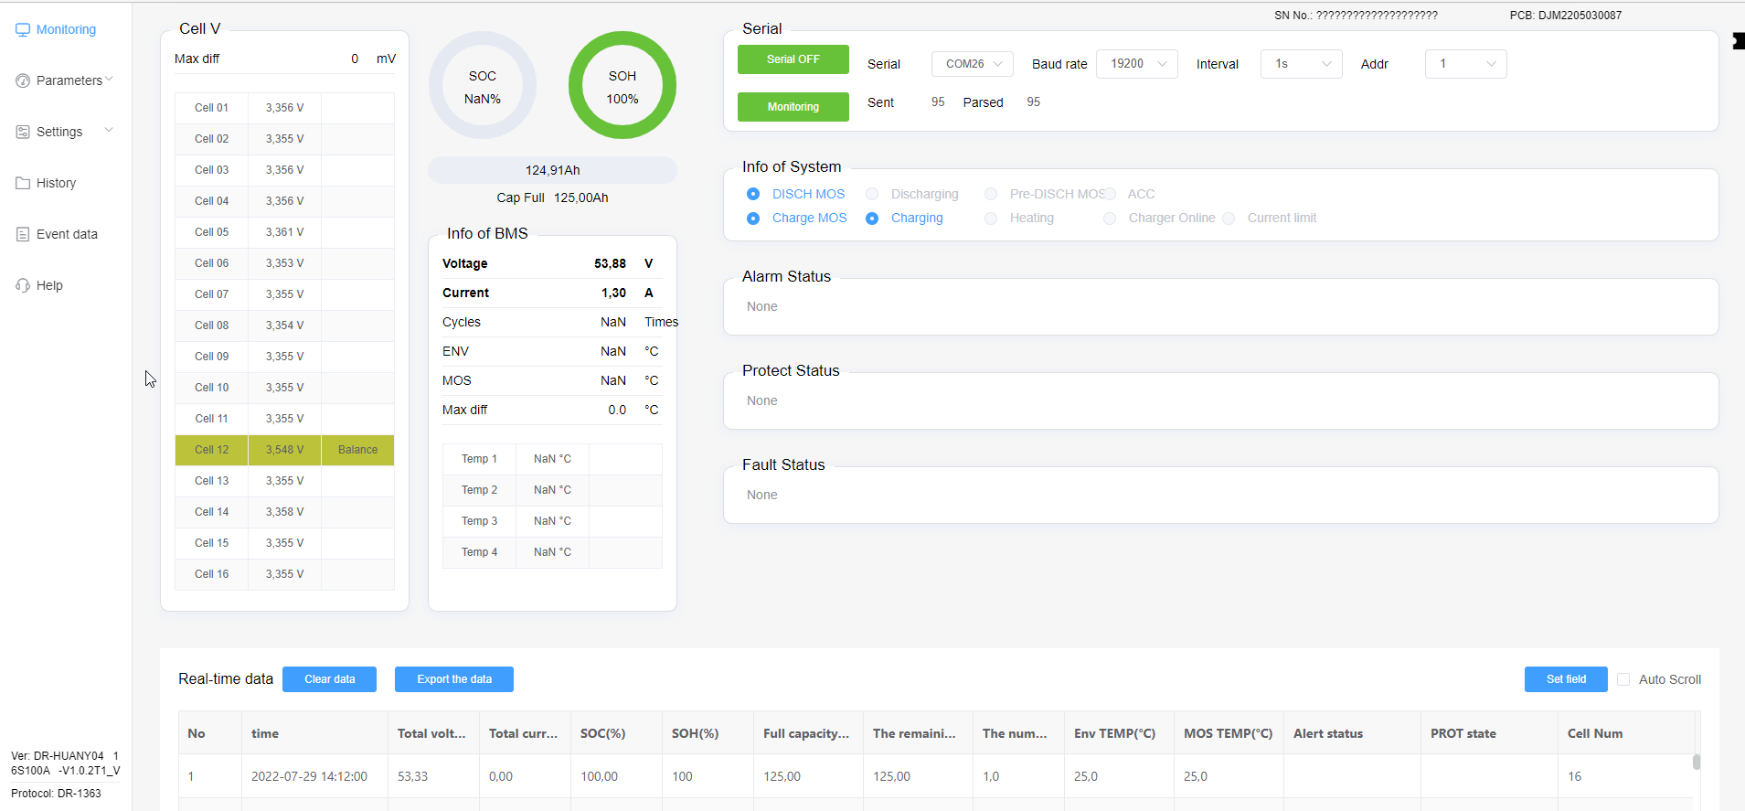Click the green Monitoring button

click(793, 107)
